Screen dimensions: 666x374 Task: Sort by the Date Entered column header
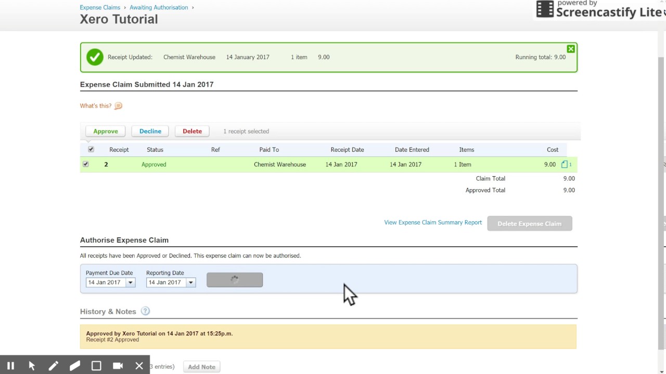[412, 150]
